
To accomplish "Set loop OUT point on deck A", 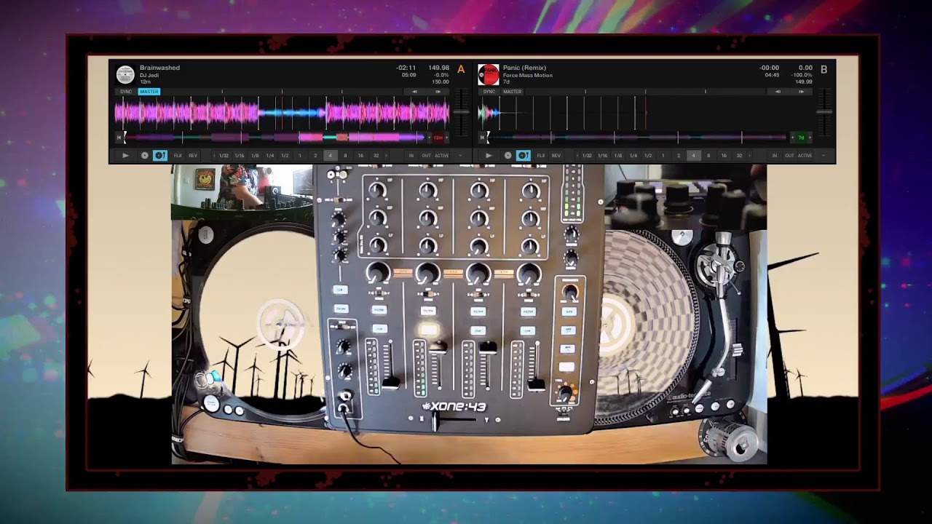I will 427,156.
